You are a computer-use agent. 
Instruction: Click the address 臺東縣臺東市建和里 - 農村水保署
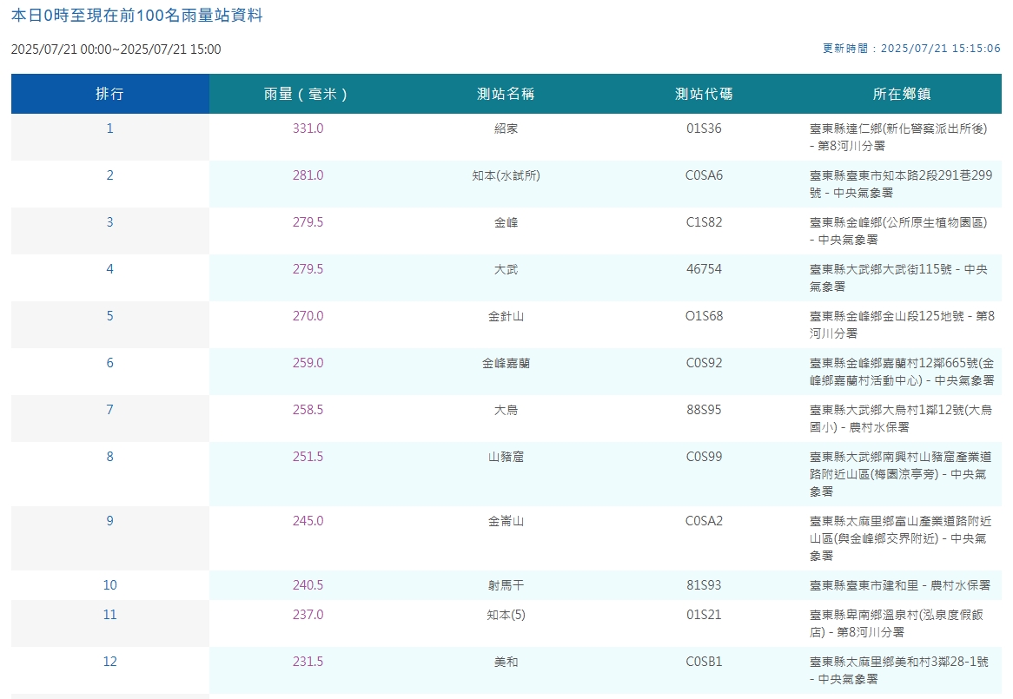pyautogui.click(x=900, y=585)
